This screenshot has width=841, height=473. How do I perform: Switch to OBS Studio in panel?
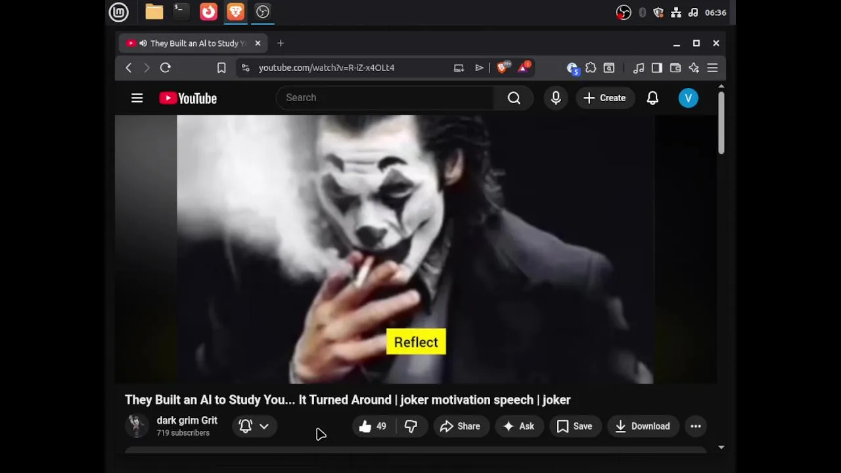coord(263,12)
